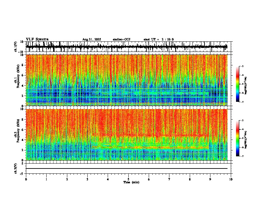The height and width of the screenshot is (201, 260).
Task: Click the '5' tick on ch.3(V) axis
Action: pos(23,164)
